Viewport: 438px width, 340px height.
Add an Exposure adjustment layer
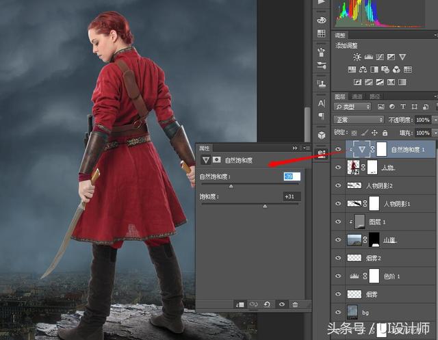click(x=391, y=57)
